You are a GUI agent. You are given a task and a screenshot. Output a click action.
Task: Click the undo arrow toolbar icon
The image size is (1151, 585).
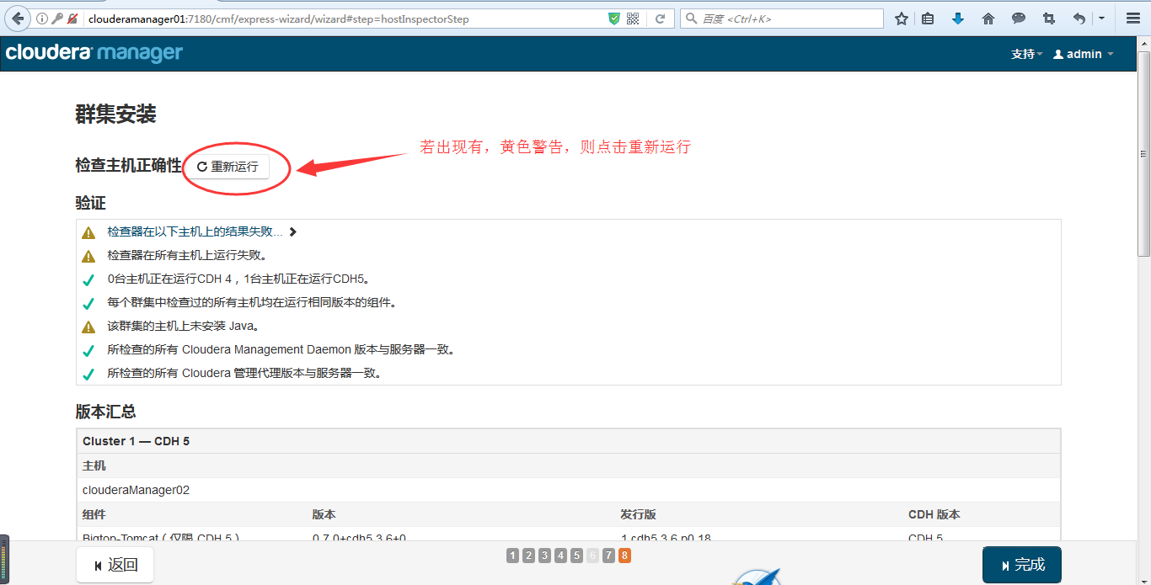1079,19
